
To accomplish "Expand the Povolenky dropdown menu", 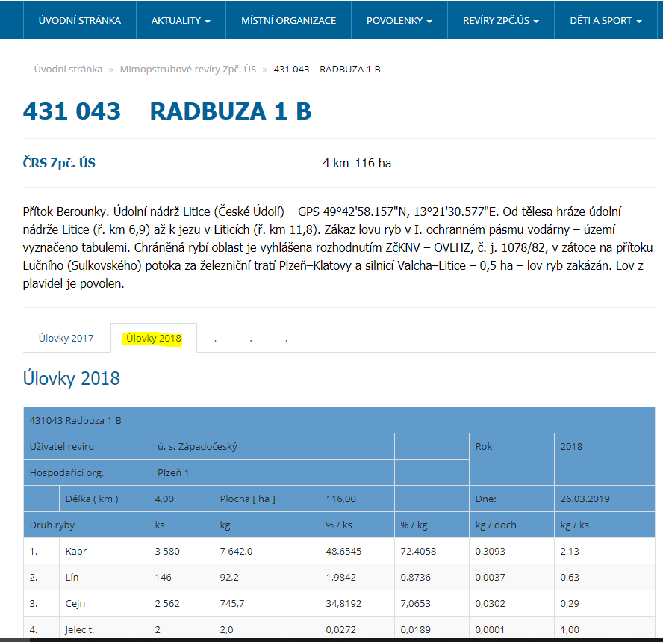I will coord(399,20).
